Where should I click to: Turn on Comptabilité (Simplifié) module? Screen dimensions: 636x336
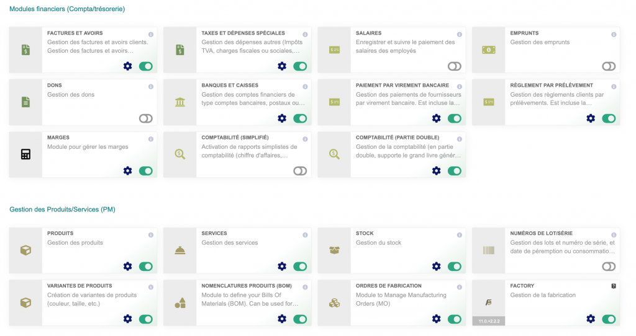click(x=300, y=170)
